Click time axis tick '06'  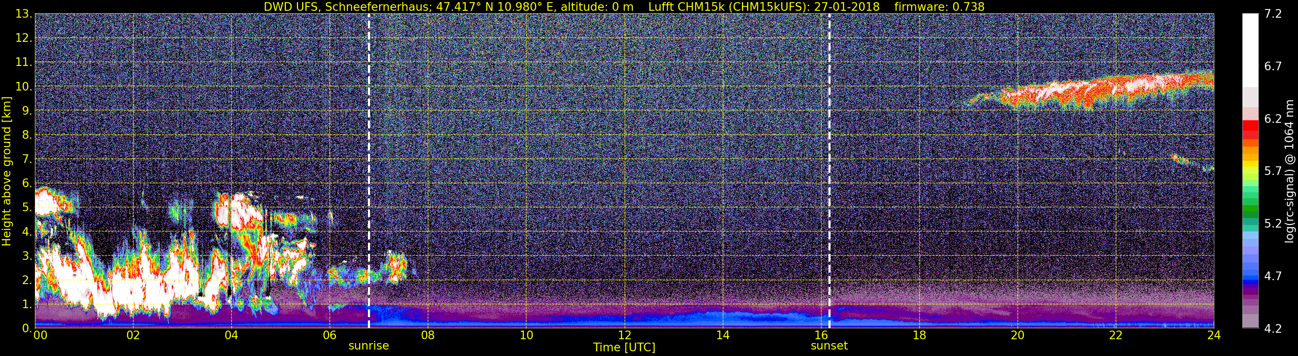[330, 335]
